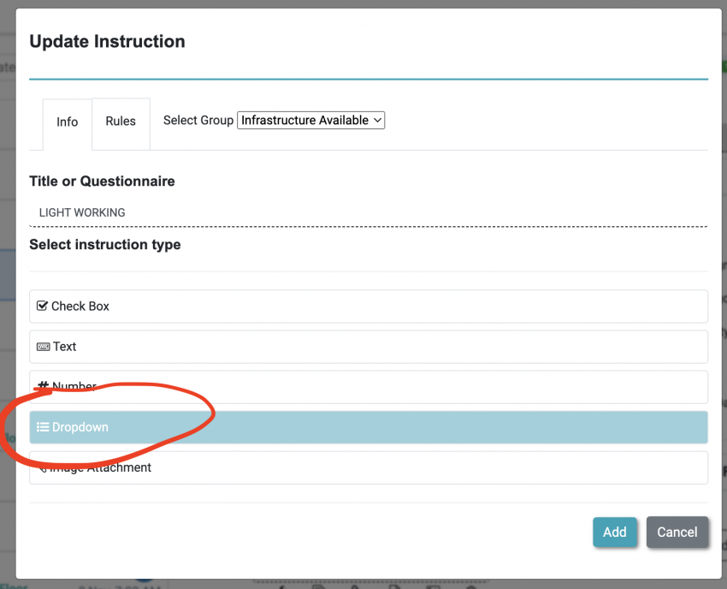The width and height of the screenshot is (727, 589).
Task: Expand the Infrastructure Available combo box arrow
Action: tap(377, 120)
